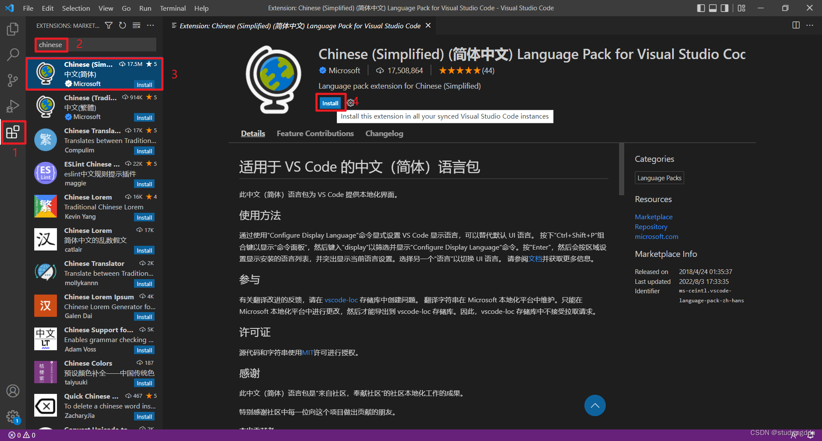Click the five-star rating (44)
The width and height of the screenshot is (822, 441).
[x=466, y=71]
